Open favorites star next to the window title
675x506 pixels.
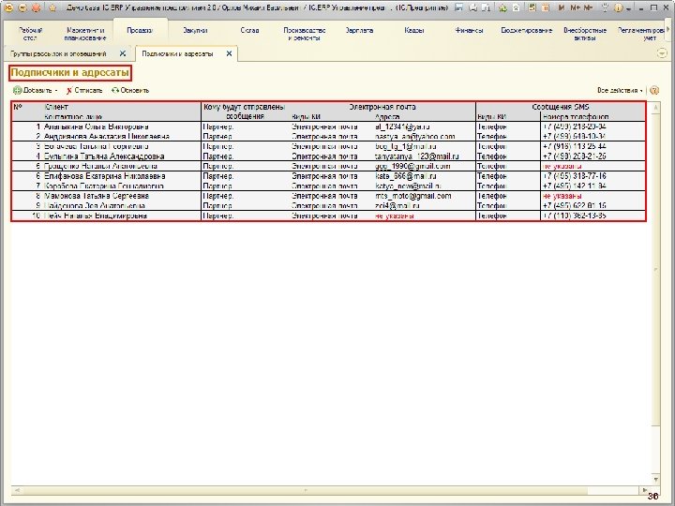[52, 7]
